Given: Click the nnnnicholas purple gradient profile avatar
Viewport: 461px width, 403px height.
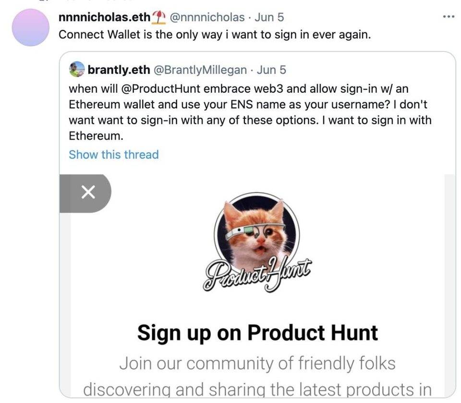Looking at the screenshot, I should coord(30,27).
